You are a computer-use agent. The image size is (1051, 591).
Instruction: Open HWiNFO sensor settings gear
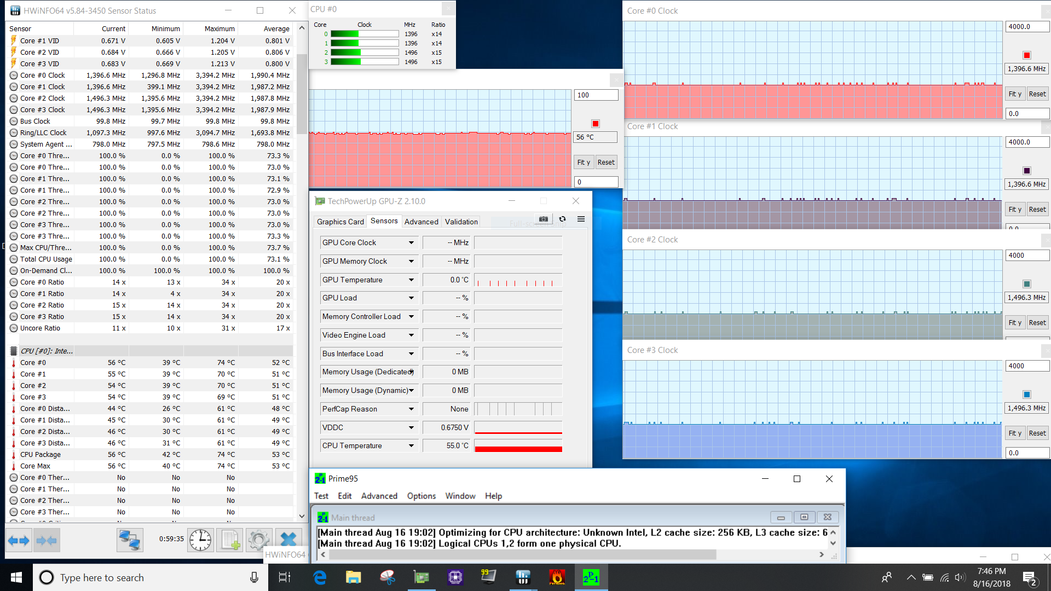tap(258, 540)
